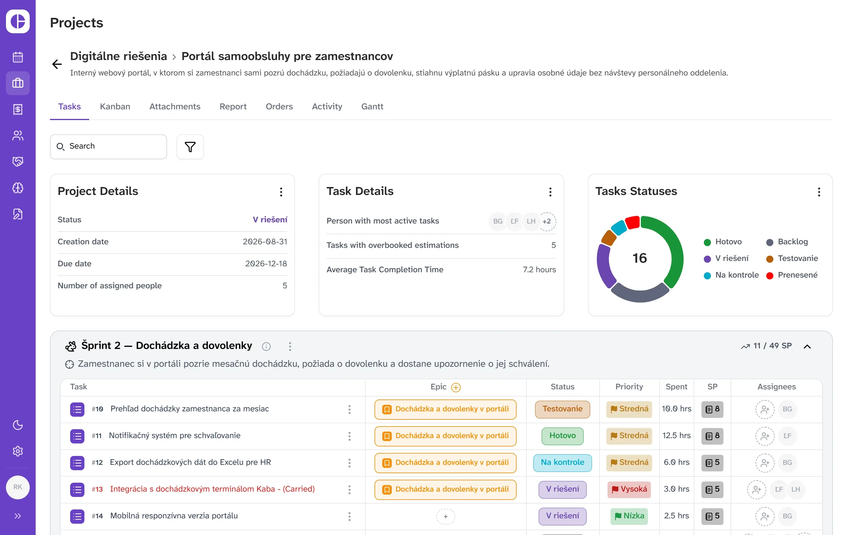Click story points 8 badge on task #11
The height and width of the screenshot is (535, 856).
[712, 436]
